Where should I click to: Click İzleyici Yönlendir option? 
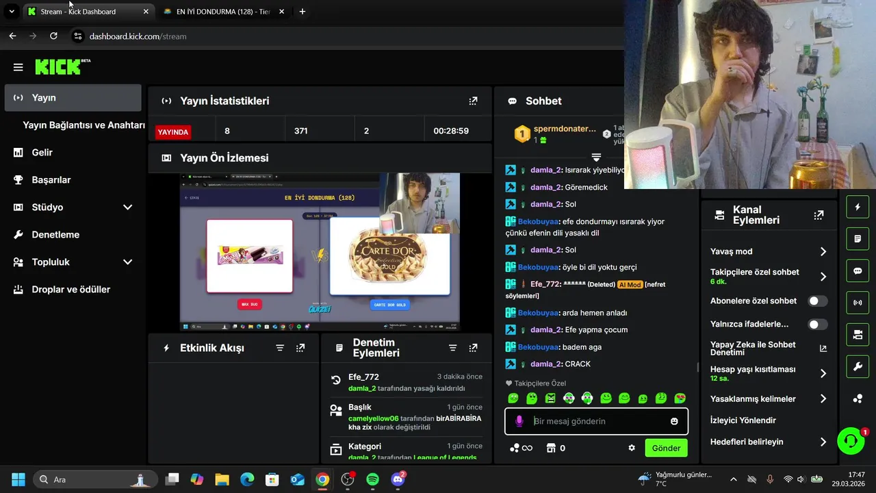click(x=743, y=420)
